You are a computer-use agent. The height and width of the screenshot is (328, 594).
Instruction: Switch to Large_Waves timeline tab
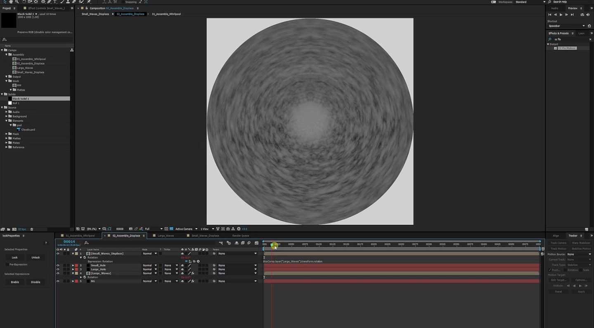[x=166, y=236]
